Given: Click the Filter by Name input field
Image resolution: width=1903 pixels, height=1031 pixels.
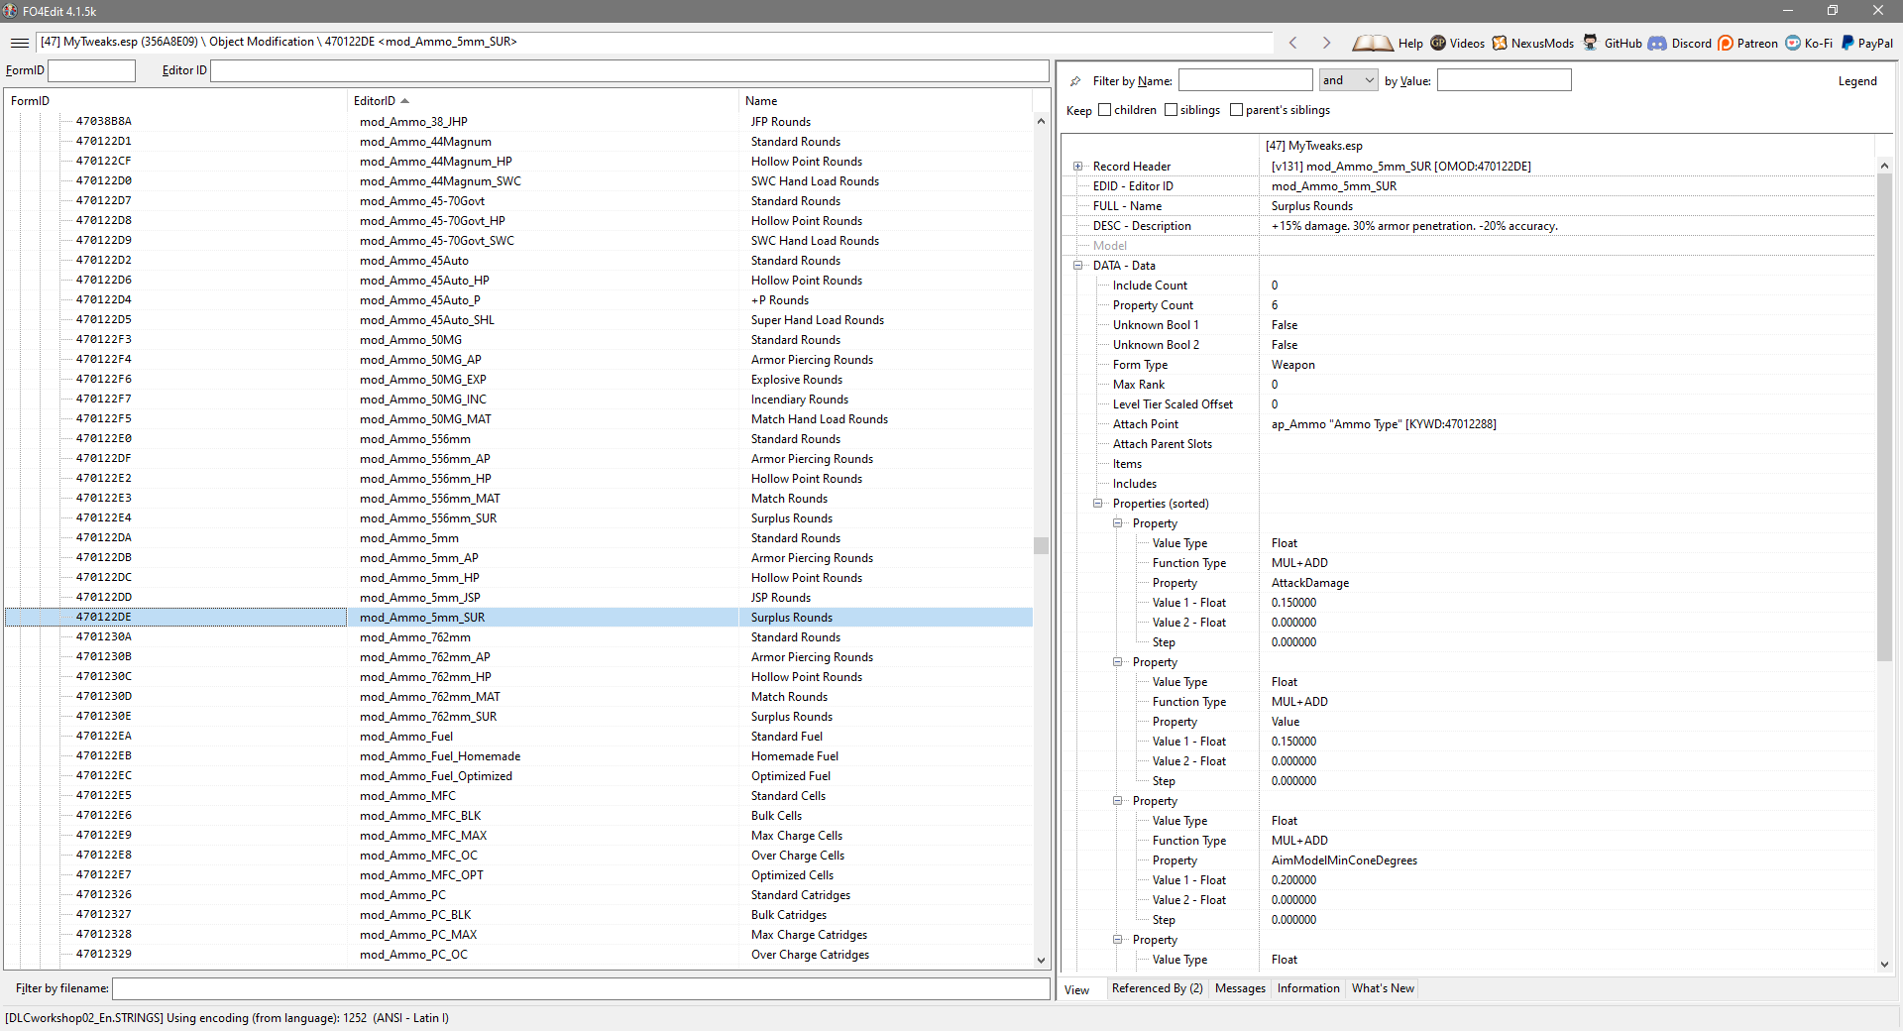Looking at the screenshot, I should (x=1245, y=80).
